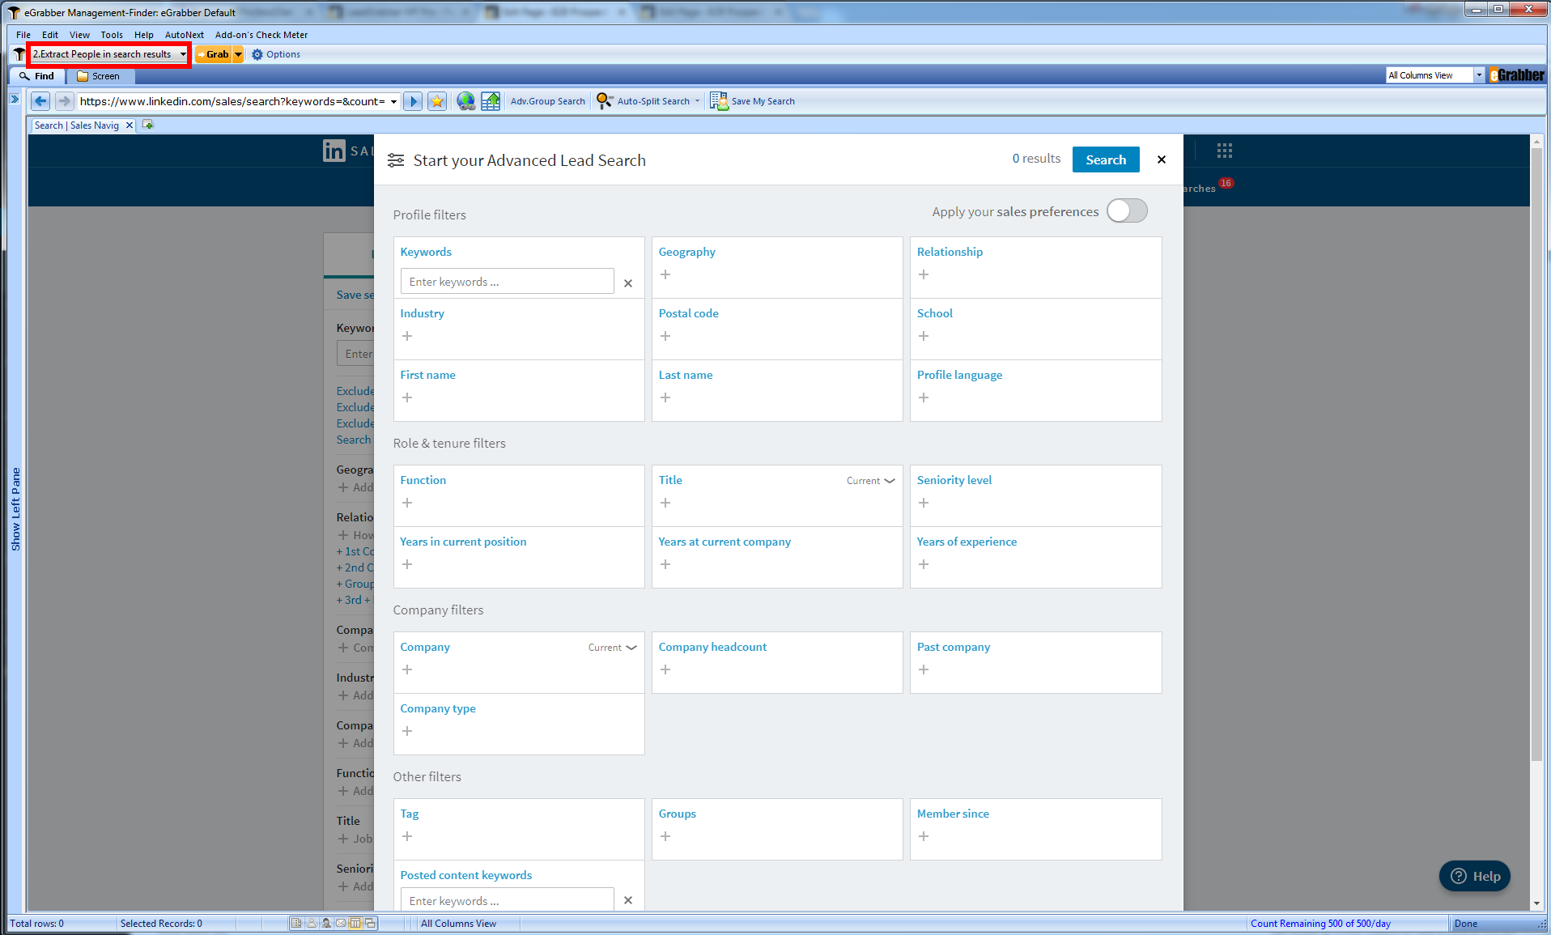
Task: Click the browser back arrow button
Action: point(40,101)
